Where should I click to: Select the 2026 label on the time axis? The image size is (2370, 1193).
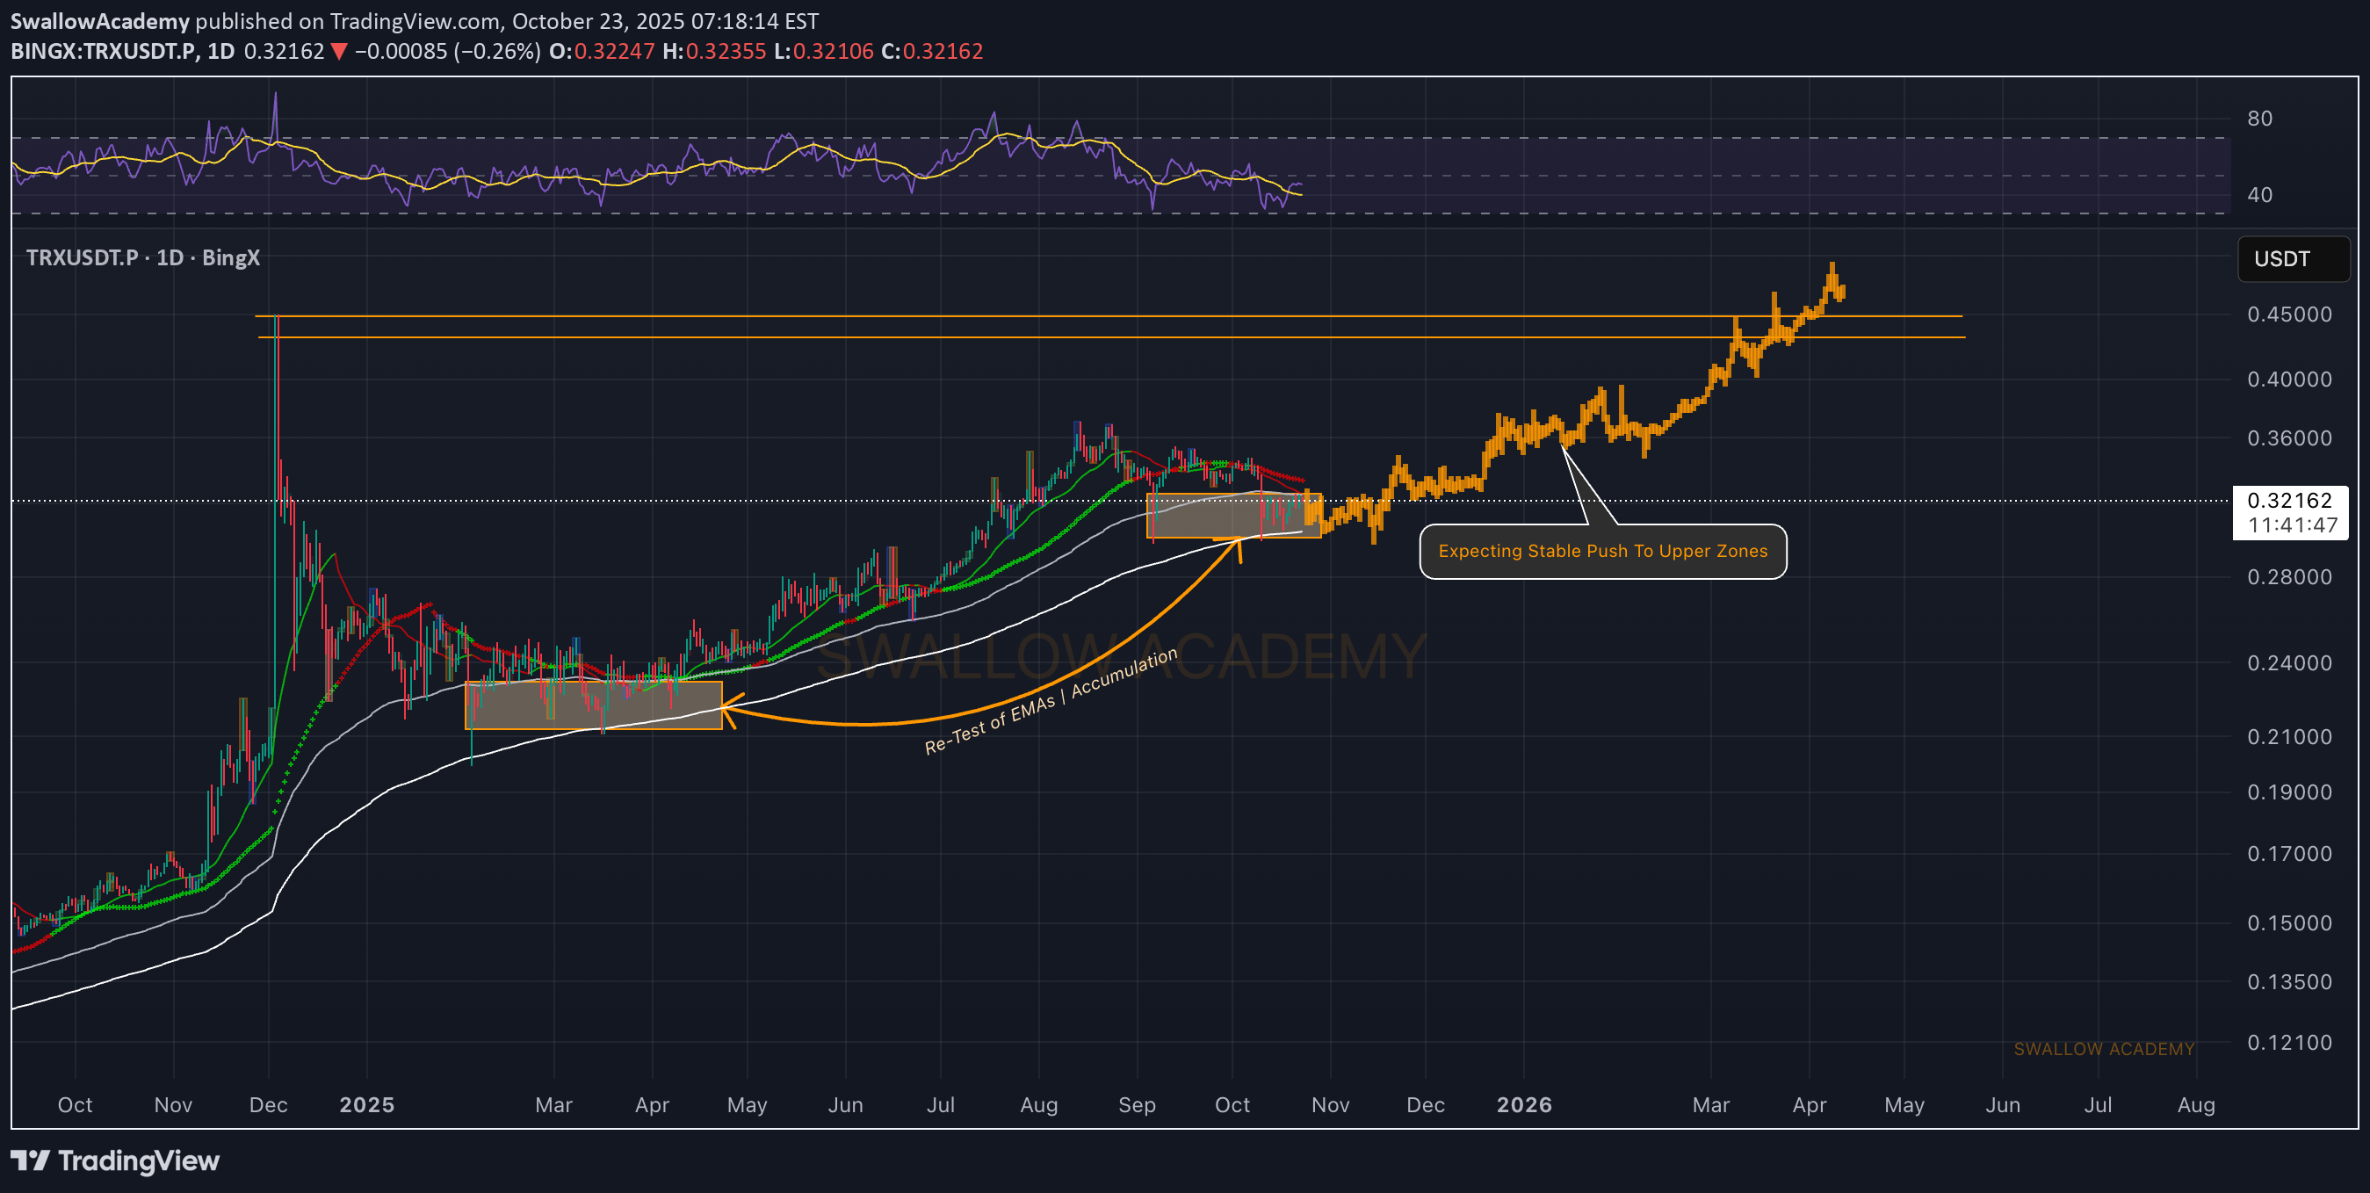click(x=1523, y=1104)
